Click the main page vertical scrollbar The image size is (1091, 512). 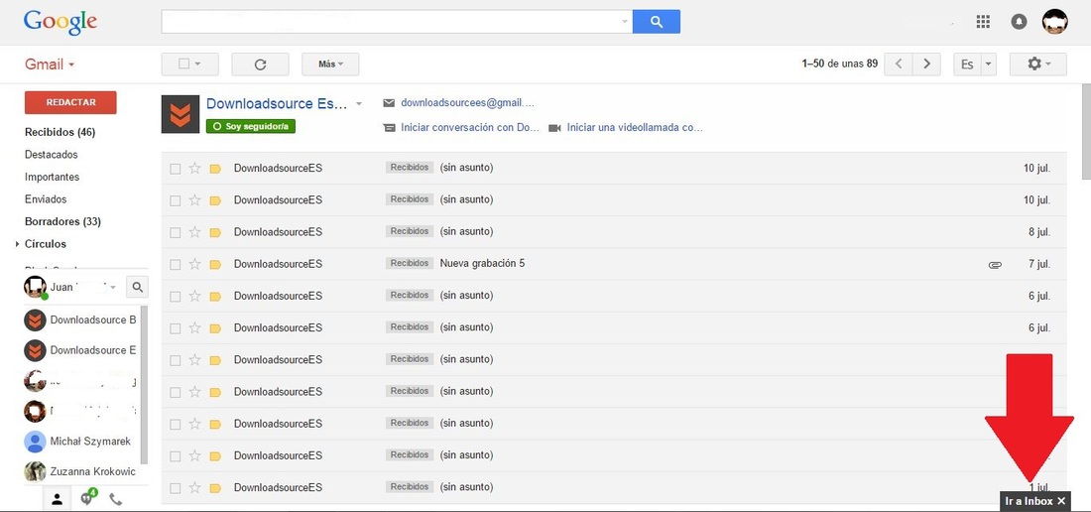click(1086, 132)
